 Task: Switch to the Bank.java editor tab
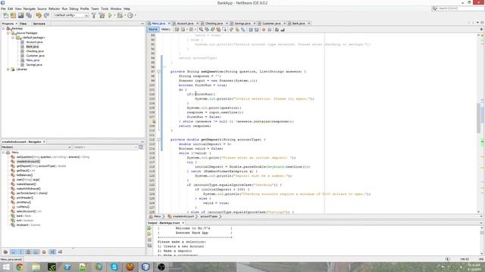[x=299, y=23]
